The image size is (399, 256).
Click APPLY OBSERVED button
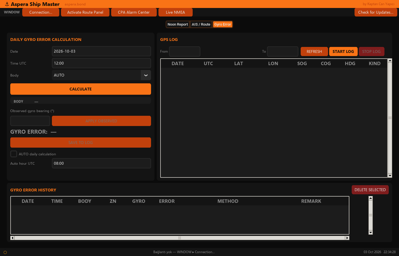pyautogui.click(x=101, y=121)
